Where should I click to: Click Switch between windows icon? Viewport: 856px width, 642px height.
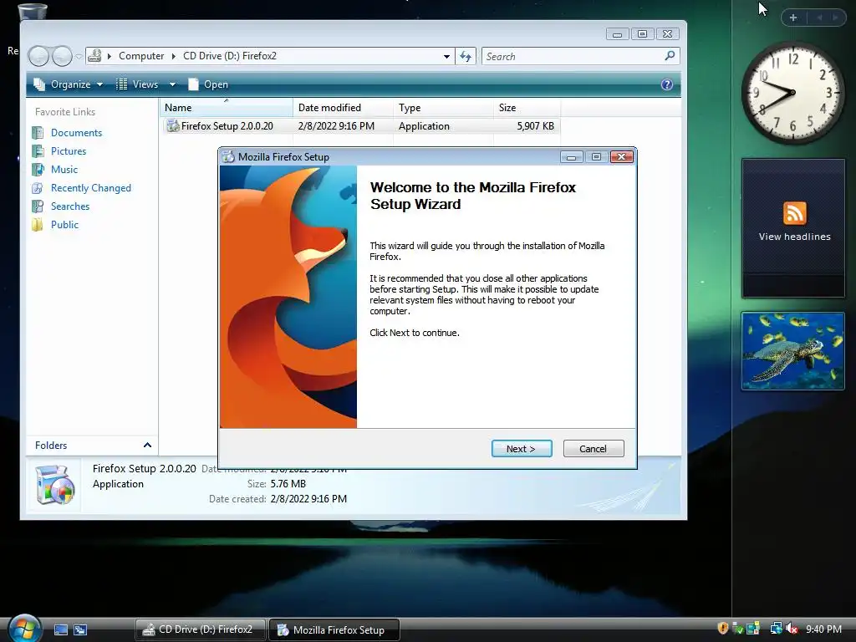coord(80,630)
